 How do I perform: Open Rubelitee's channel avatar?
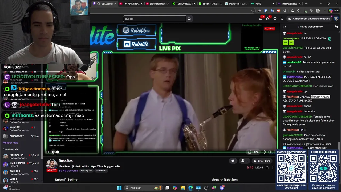pyautogui.click(x=52, y=164)
